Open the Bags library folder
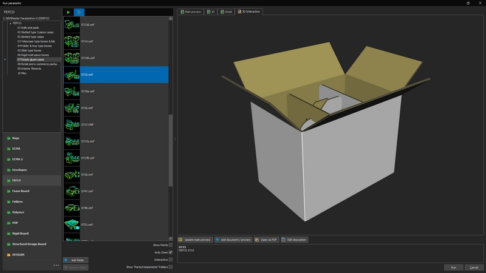 (x=16, y=138)
